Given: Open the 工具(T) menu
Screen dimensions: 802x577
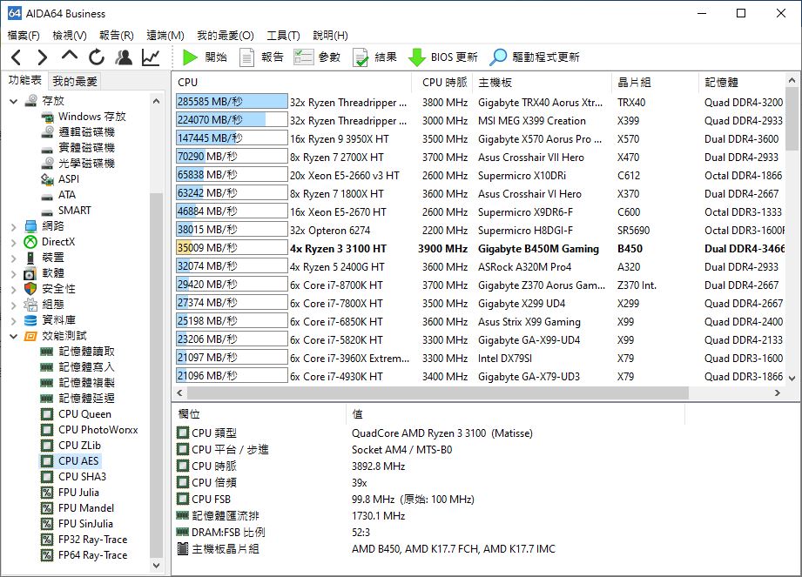Looking at the screenshot, I should (282, 36).
